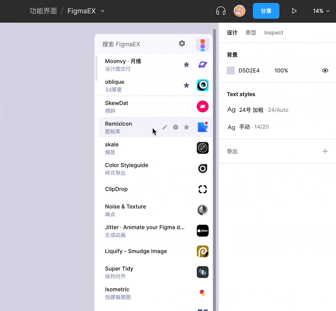This screenshot has width=336, height=311.
Task: Open the 14% zoom dropdown
Action: (321, 11)
